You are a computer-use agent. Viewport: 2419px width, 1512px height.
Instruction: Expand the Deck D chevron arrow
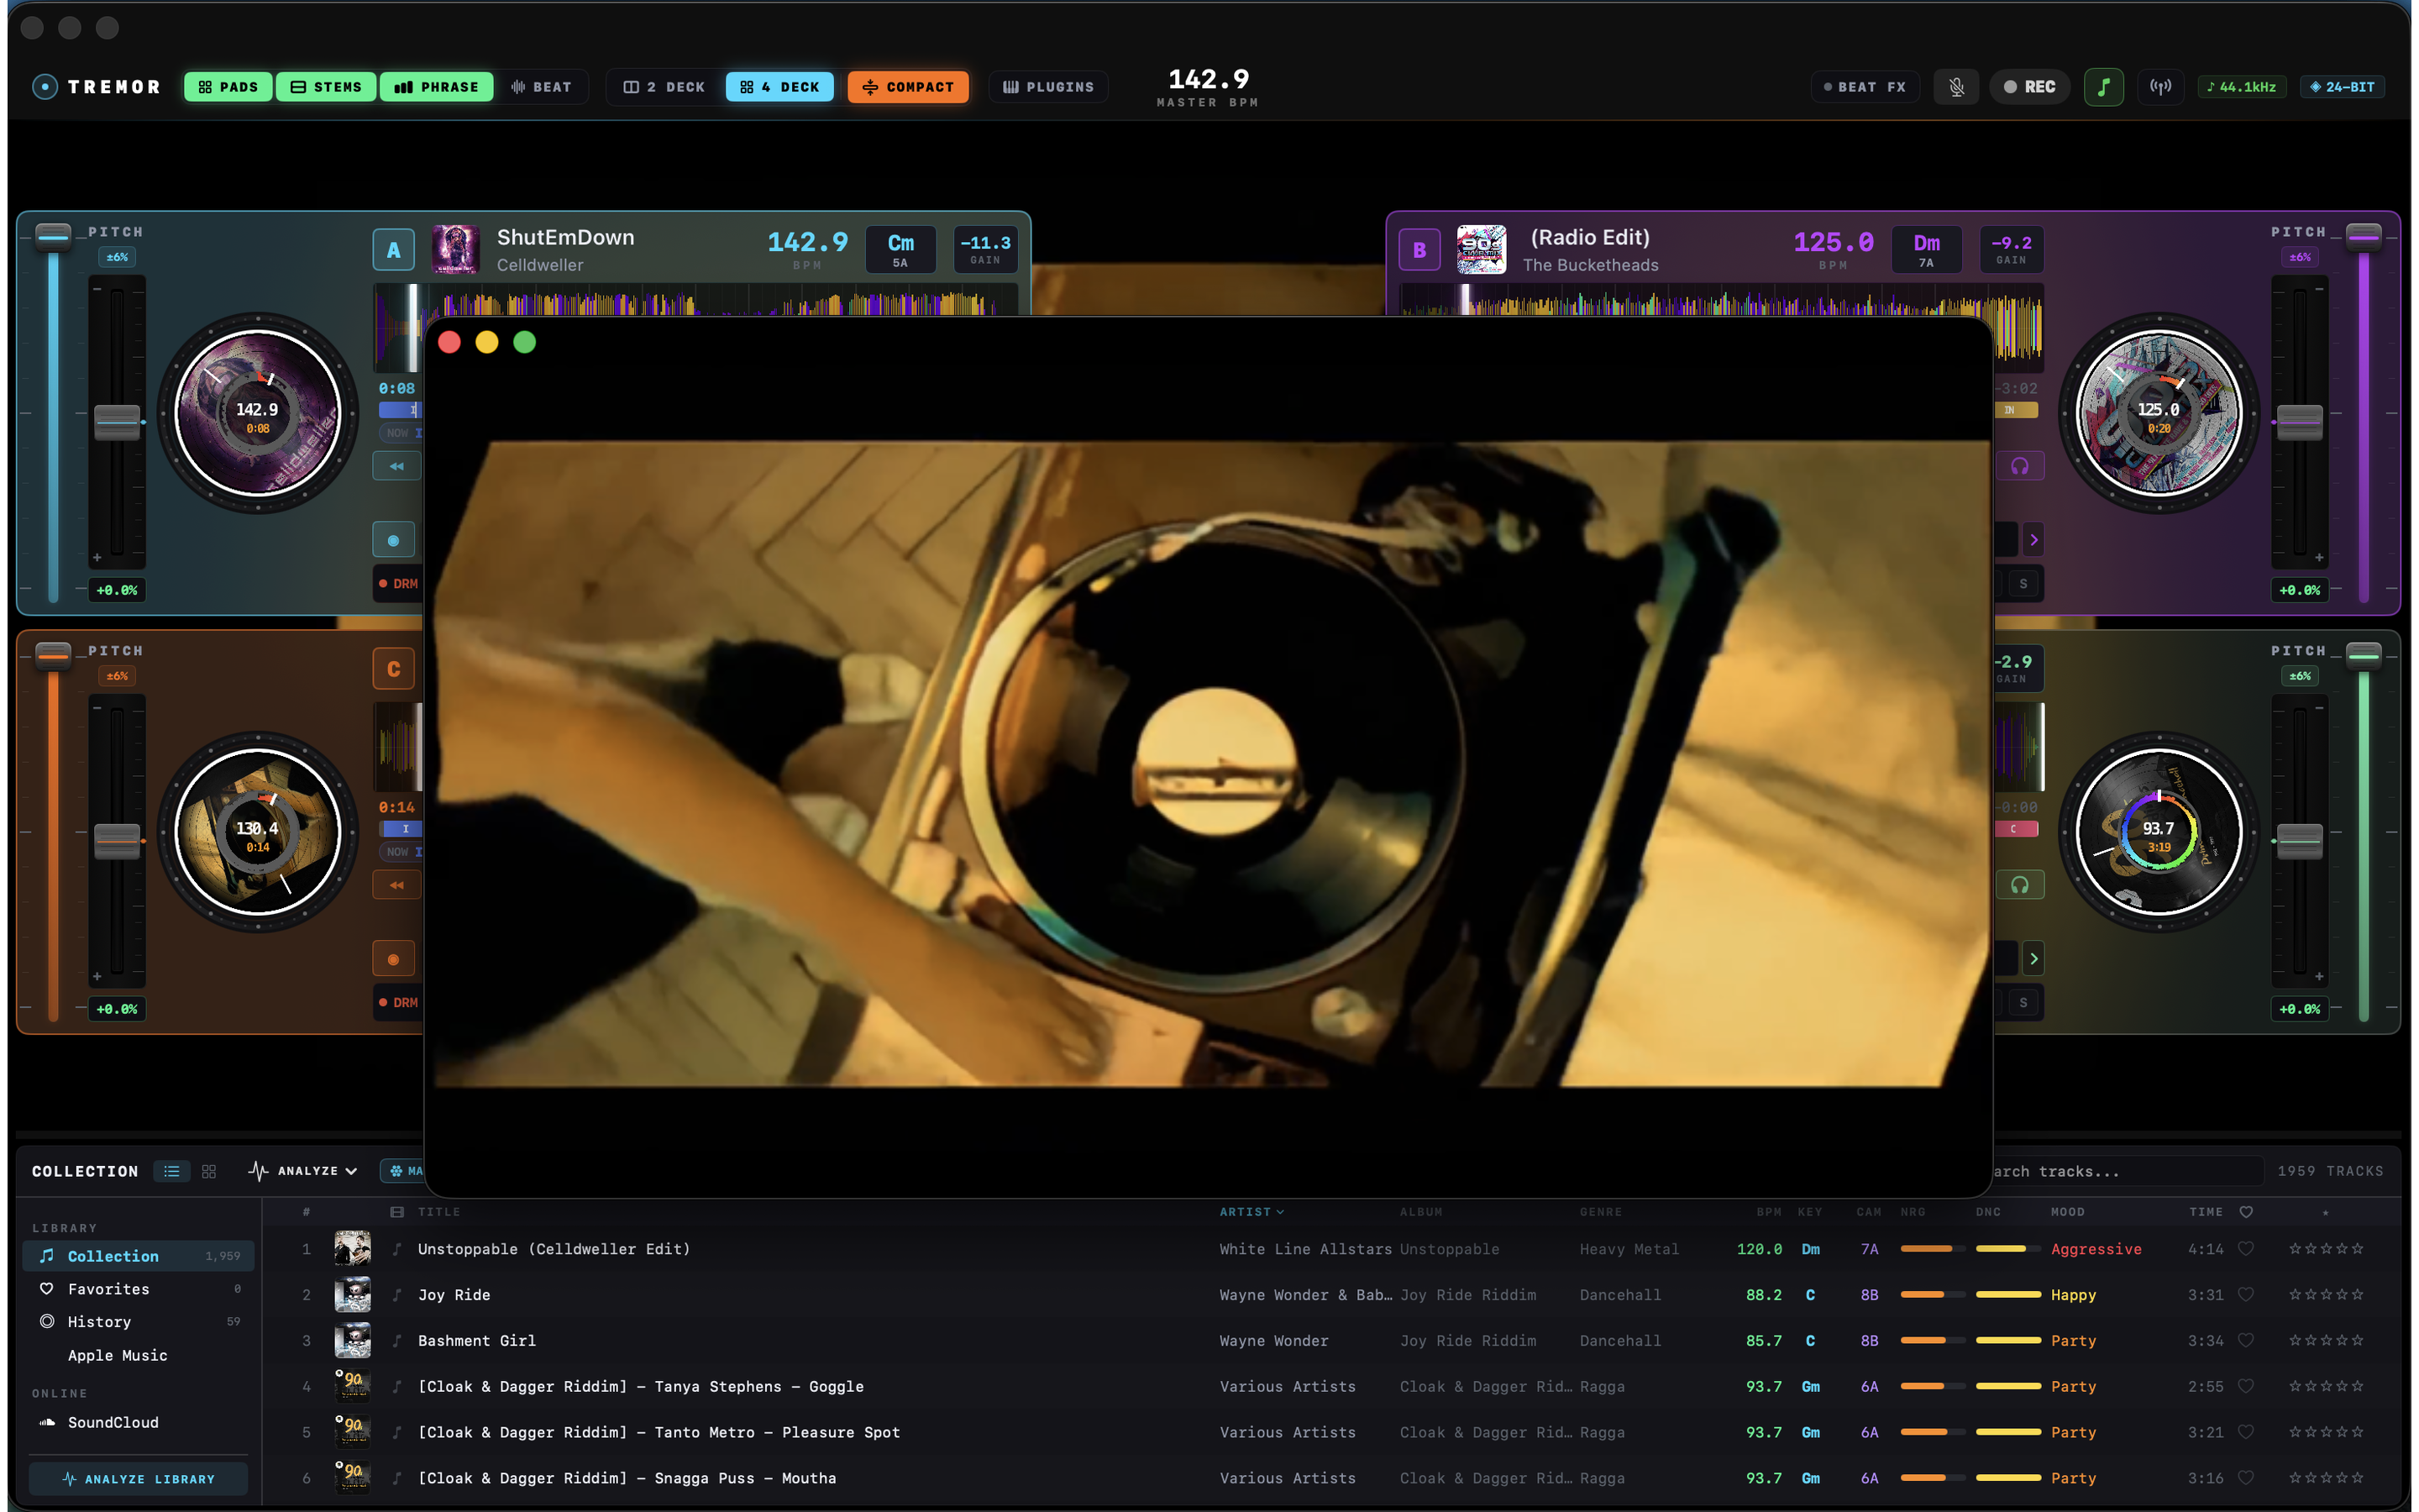[x=2033, y=959]
